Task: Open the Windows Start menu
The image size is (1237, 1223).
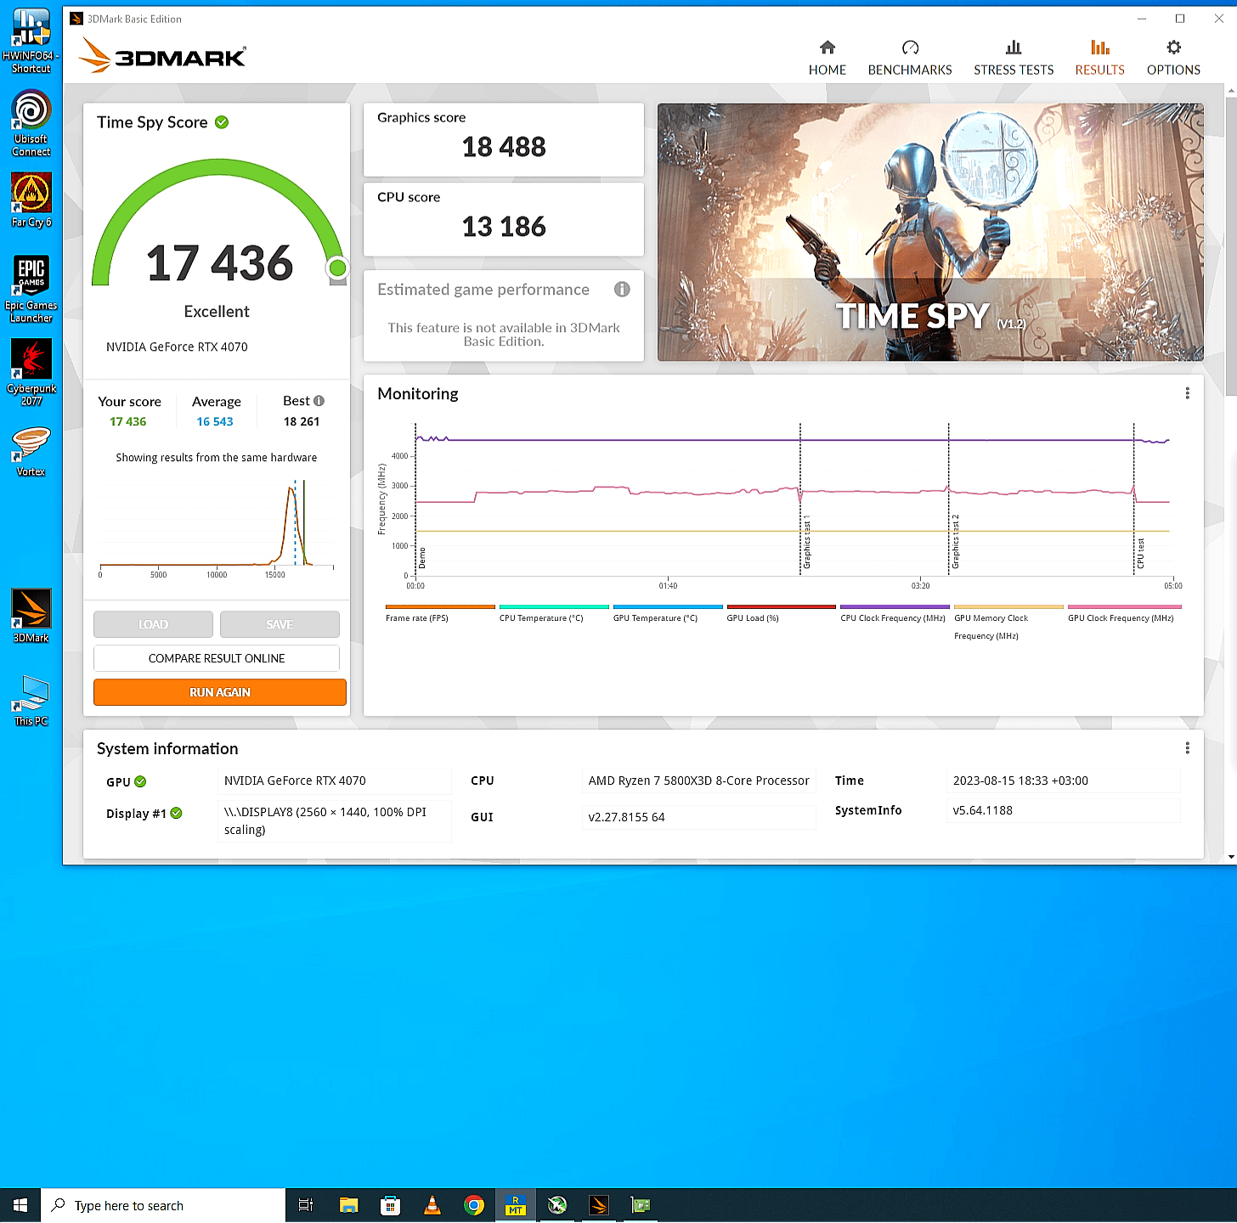Action: tap(20, 1205)
